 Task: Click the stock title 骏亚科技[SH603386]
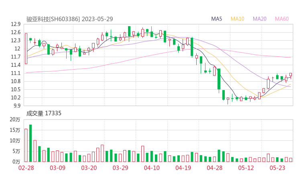coord(53,19)
